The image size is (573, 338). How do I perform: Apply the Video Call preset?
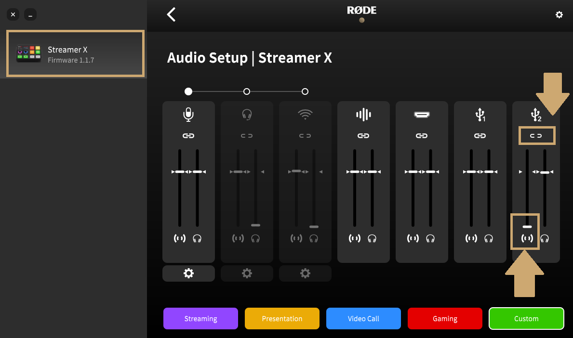tap(363, 319)
